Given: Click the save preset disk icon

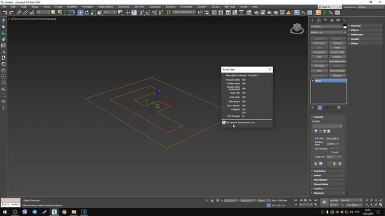Looking at the screenshot, I should 316,131.
